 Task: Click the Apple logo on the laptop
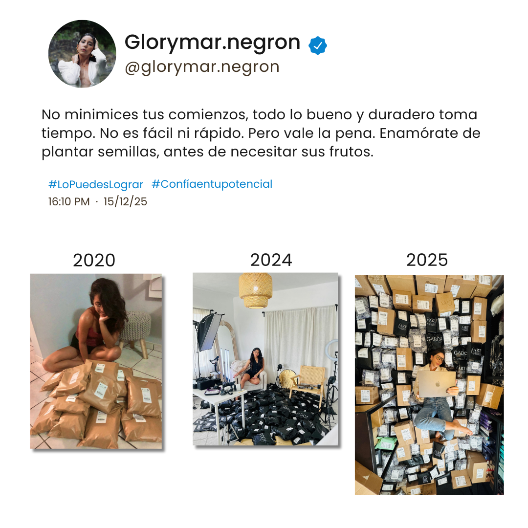[438, 384]
